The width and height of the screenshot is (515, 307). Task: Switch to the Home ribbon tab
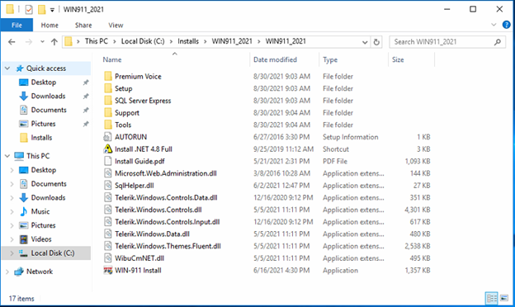tap(50, 26)
